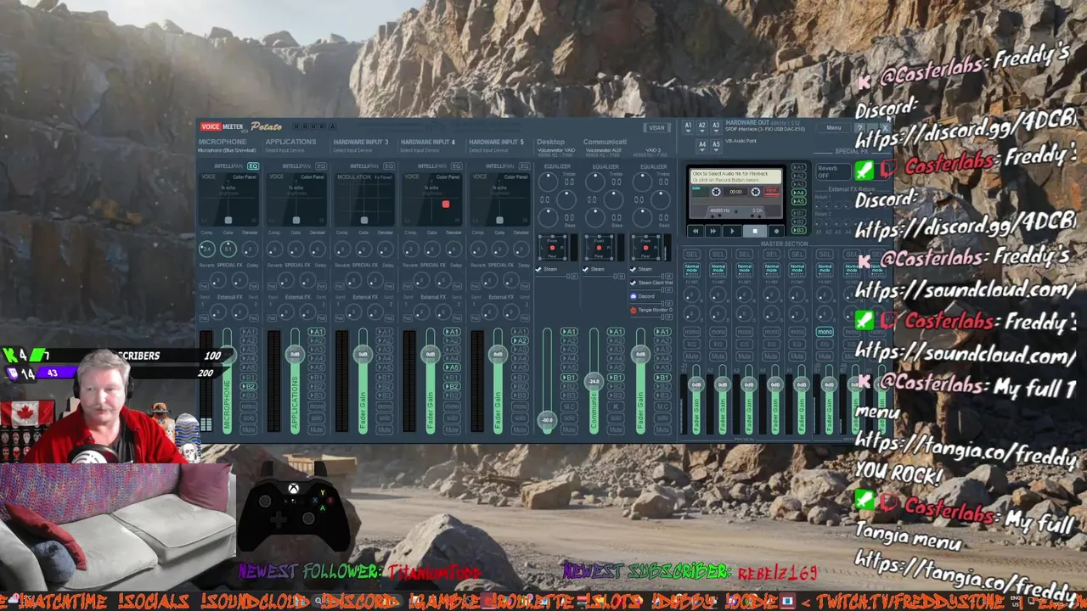1087x611 pixels.
Task: Click the red Intellipan dot on Hardware Input 4
Action: (446, 204)
